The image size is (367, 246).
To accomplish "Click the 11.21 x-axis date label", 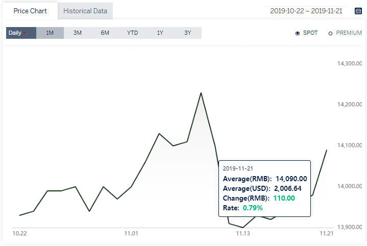I will (x=327, y=234).
